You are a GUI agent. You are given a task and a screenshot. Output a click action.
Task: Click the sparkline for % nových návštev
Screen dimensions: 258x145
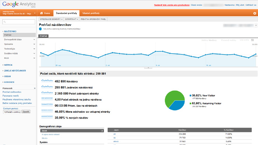(47, 117)
